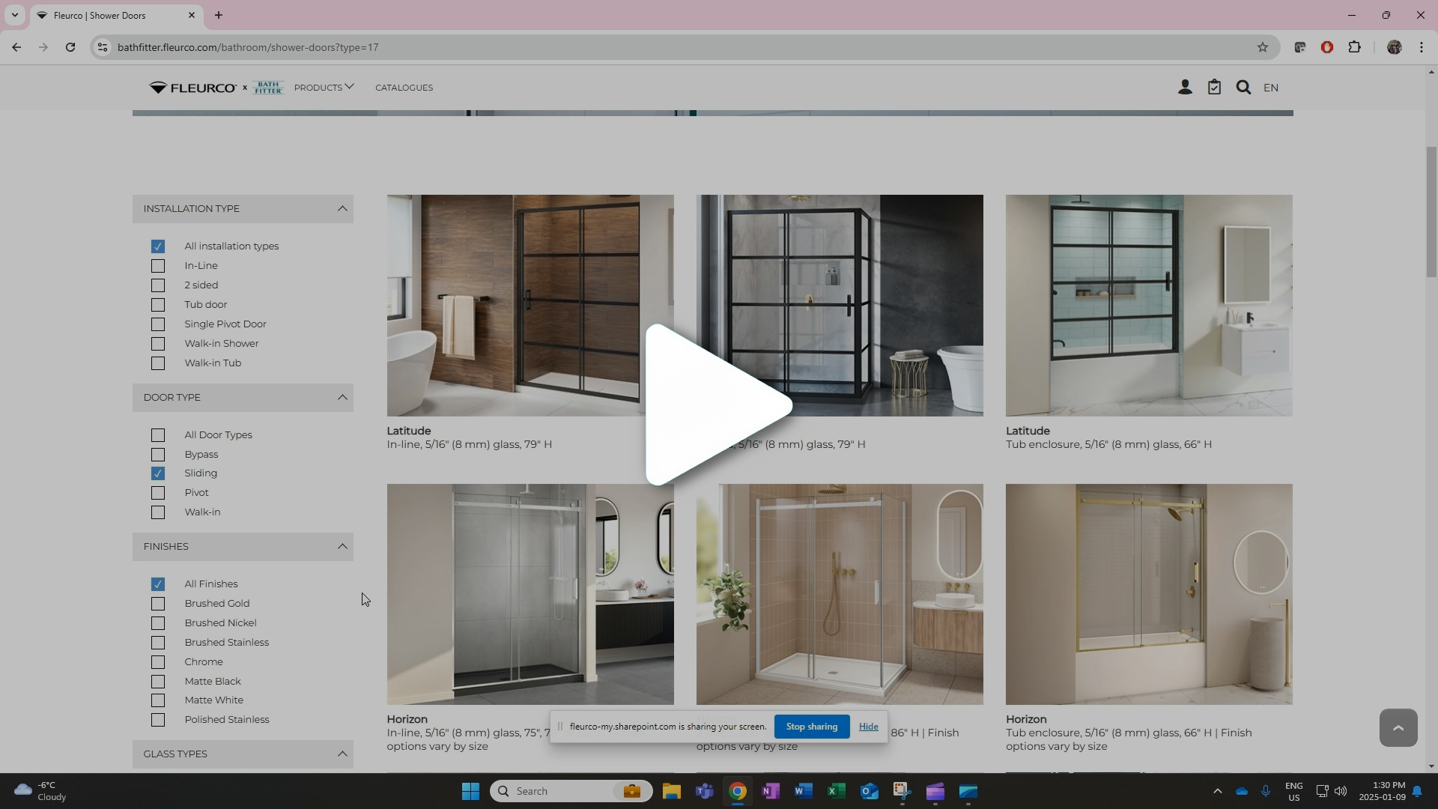Reload the page
Image resolution: width=1438 pixels, height=809 pixels.
click(x=70, y=47)
